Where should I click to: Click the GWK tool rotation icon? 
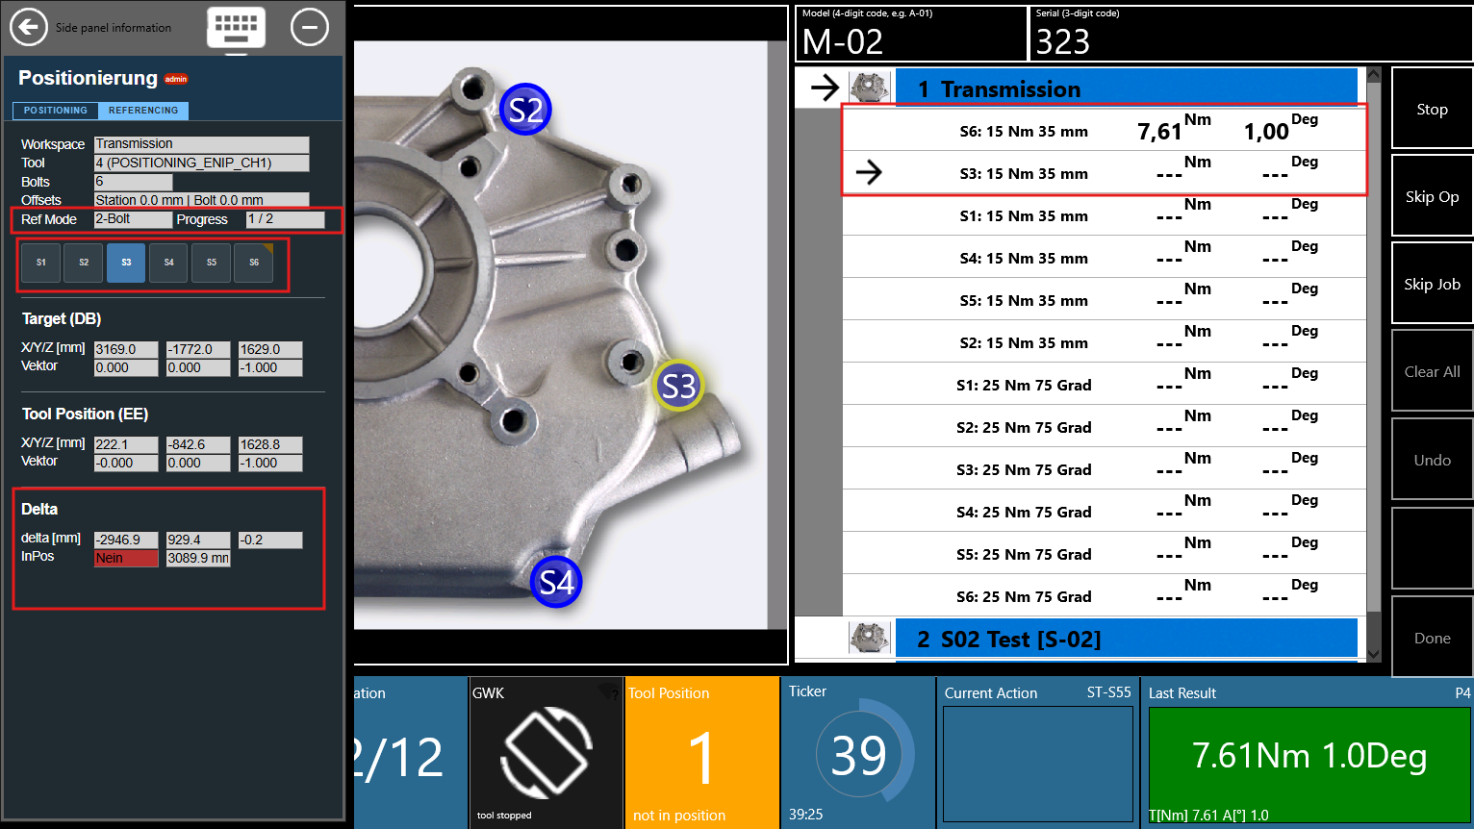pyautogui.click(x=546, y=753)
